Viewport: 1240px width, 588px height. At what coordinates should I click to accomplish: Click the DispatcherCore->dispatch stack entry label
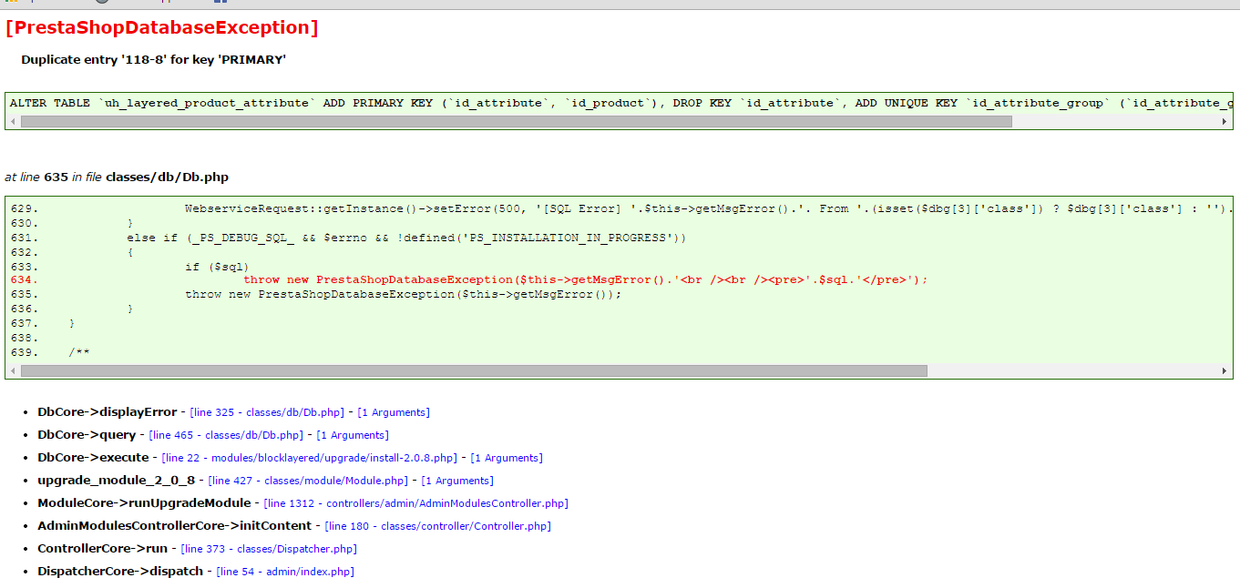(x=120, y=572)
